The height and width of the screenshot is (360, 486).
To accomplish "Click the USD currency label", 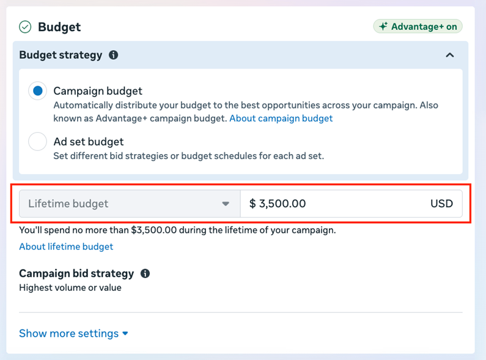I will [x=441, y=204].
